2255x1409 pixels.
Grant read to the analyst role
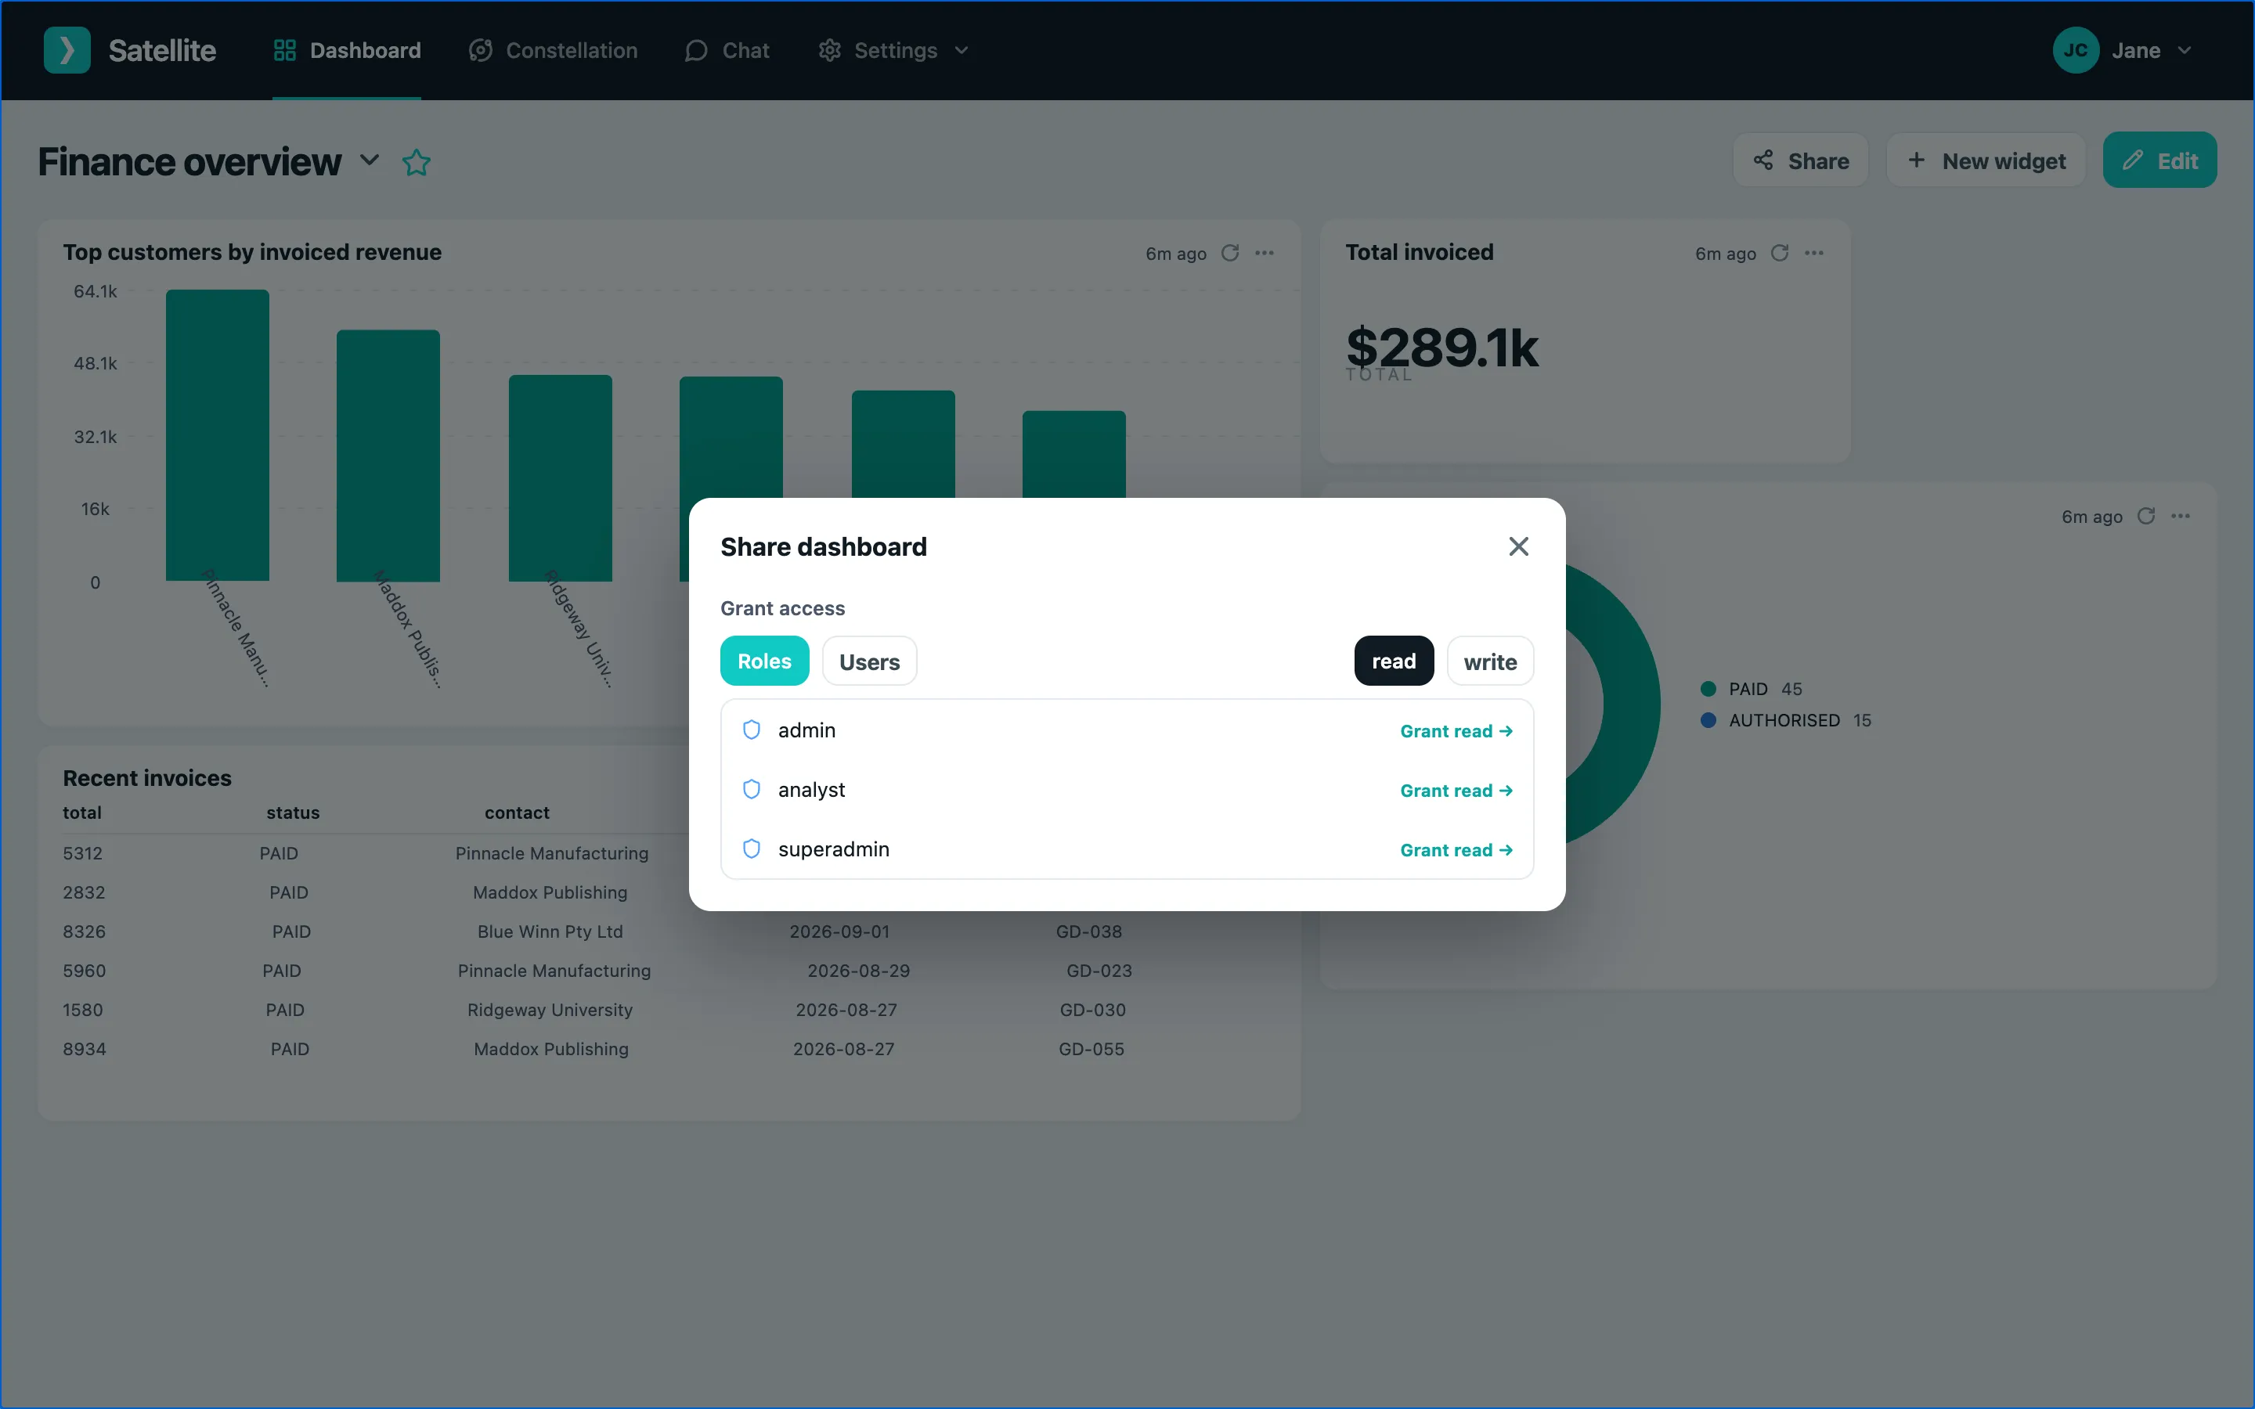[x=1456, y=791]
